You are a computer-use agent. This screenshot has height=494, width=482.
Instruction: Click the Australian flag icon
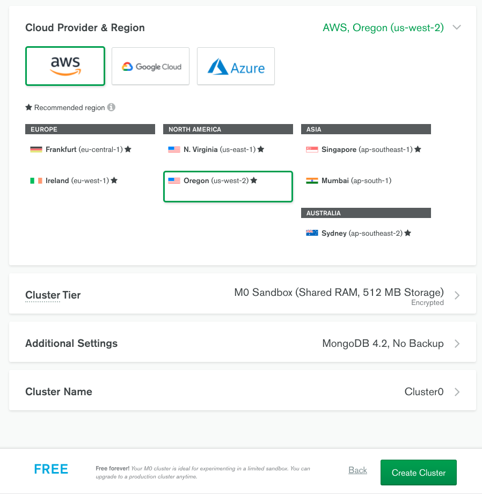312,233
